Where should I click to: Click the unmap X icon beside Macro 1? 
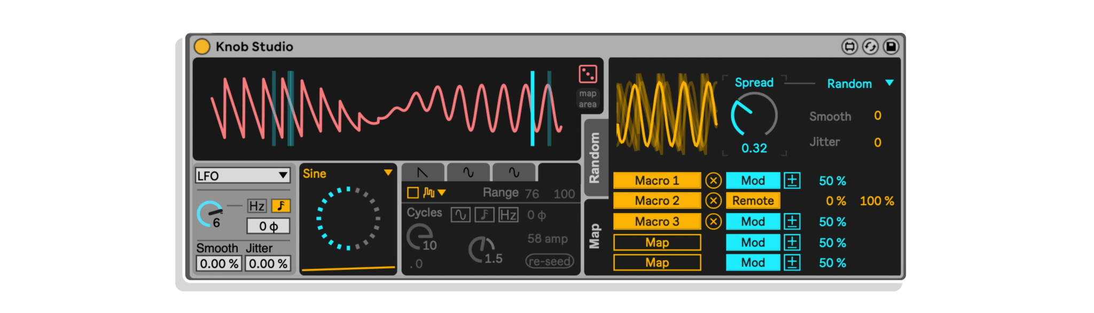point(713,181)
